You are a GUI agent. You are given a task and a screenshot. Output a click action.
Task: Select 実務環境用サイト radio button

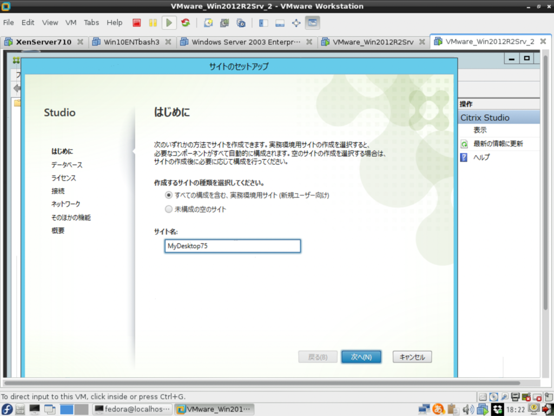pos(169,195)
